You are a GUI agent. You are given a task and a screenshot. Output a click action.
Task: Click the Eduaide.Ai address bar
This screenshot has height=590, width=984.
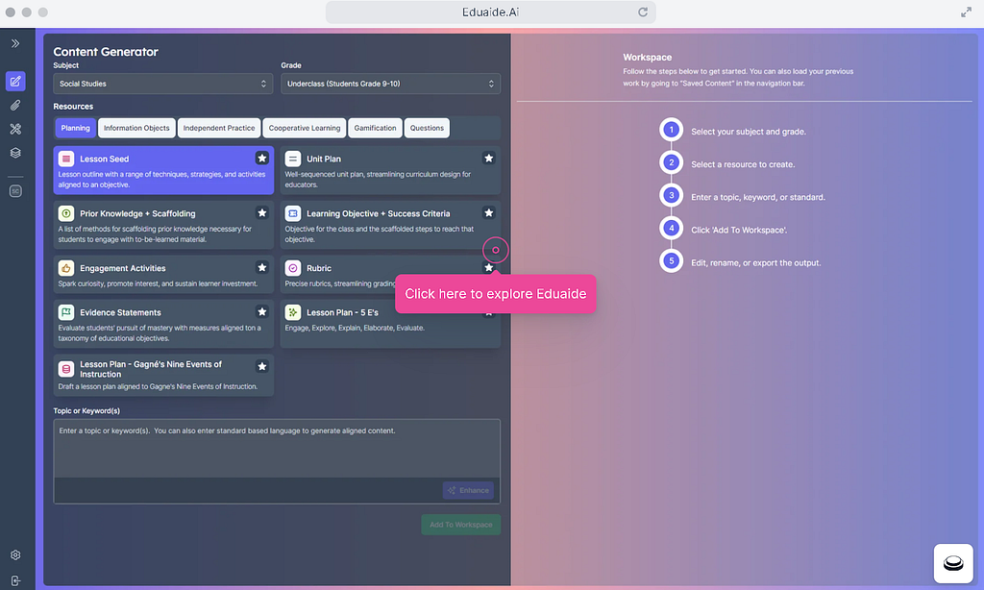click(491, 12)
